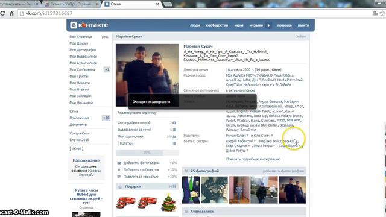Click Редактировать страницу under profile photo
This screenshot has width=386, height=217.
coord(137,113)
